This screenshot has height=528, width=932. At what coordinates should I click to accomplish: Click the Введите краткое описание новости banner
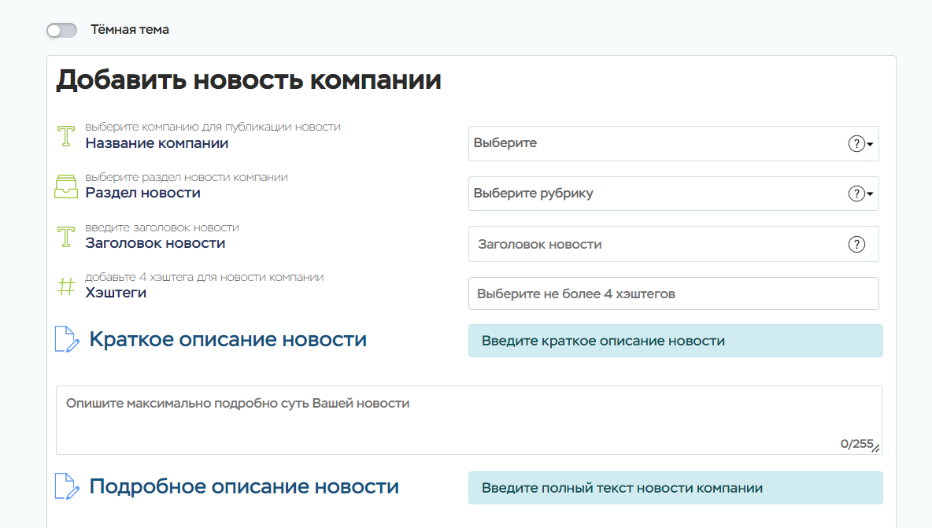(x=675, y=341)
